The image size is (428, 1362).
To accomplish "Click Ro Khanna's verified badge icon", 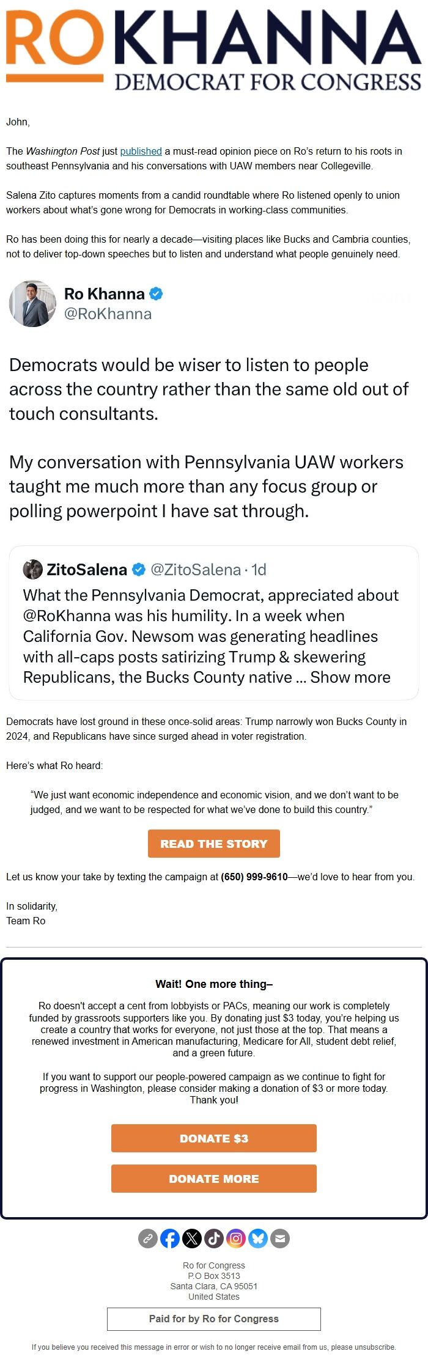I will (157, 294).
